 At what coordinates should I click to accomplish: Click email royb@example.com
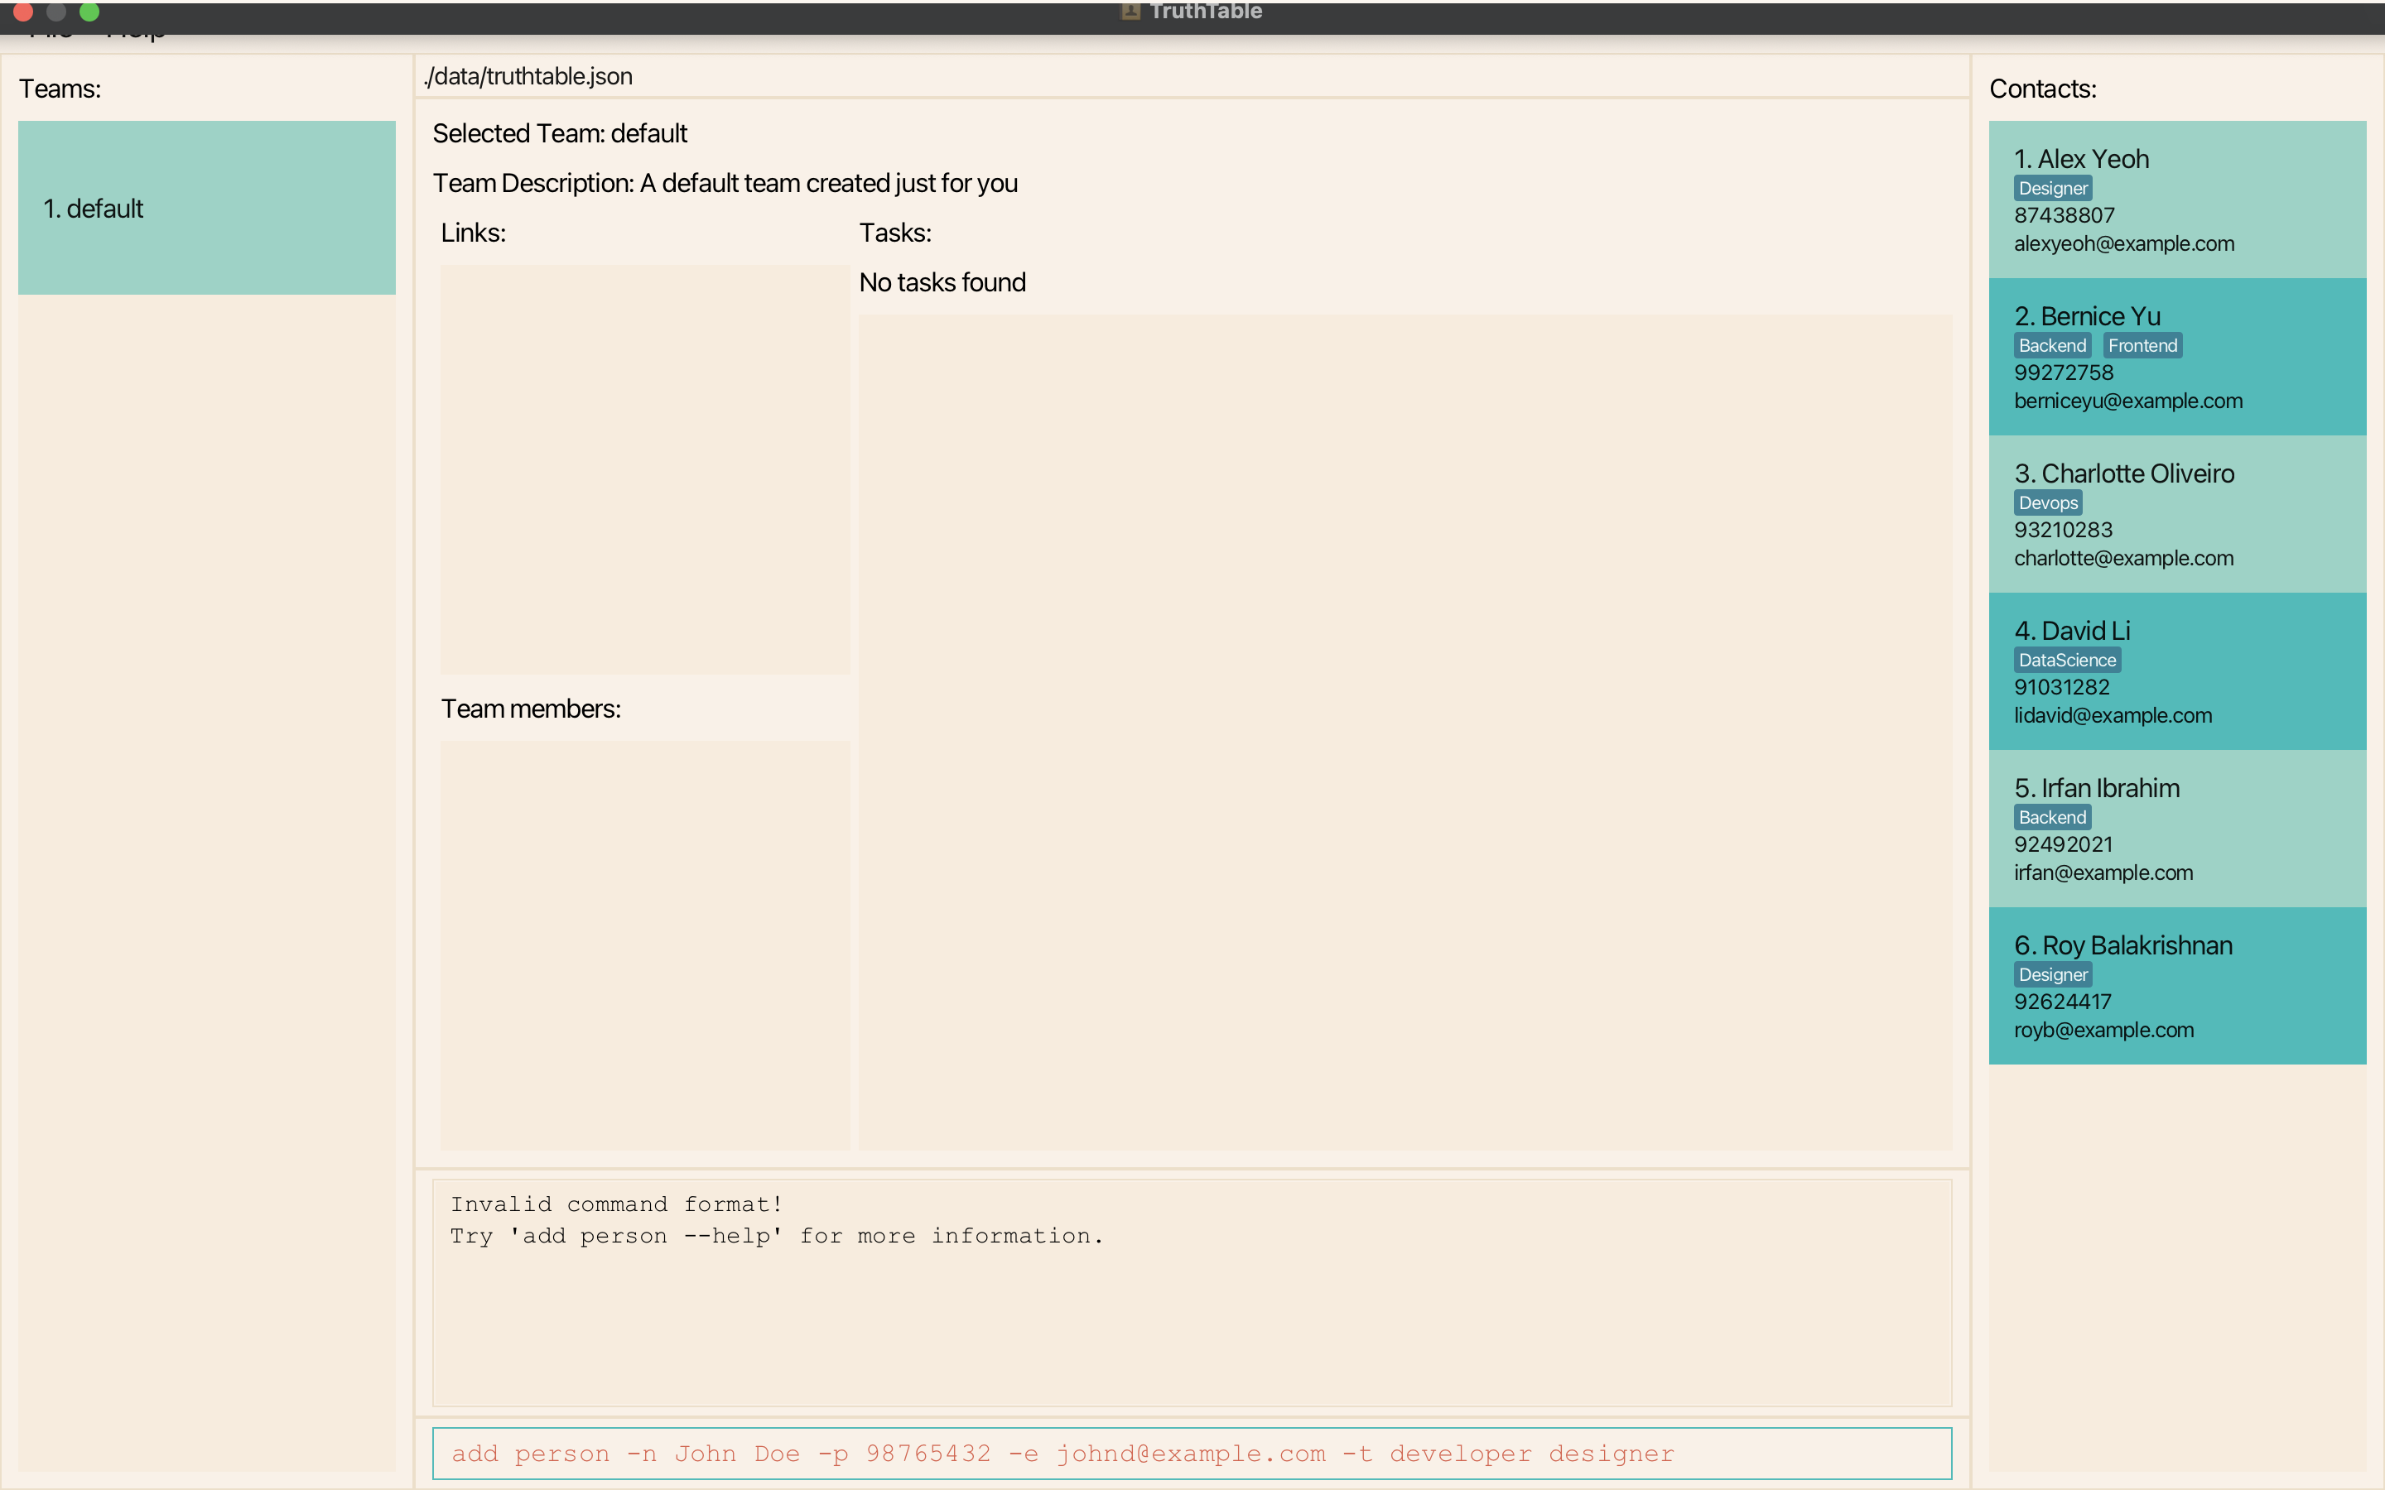2104,1030
